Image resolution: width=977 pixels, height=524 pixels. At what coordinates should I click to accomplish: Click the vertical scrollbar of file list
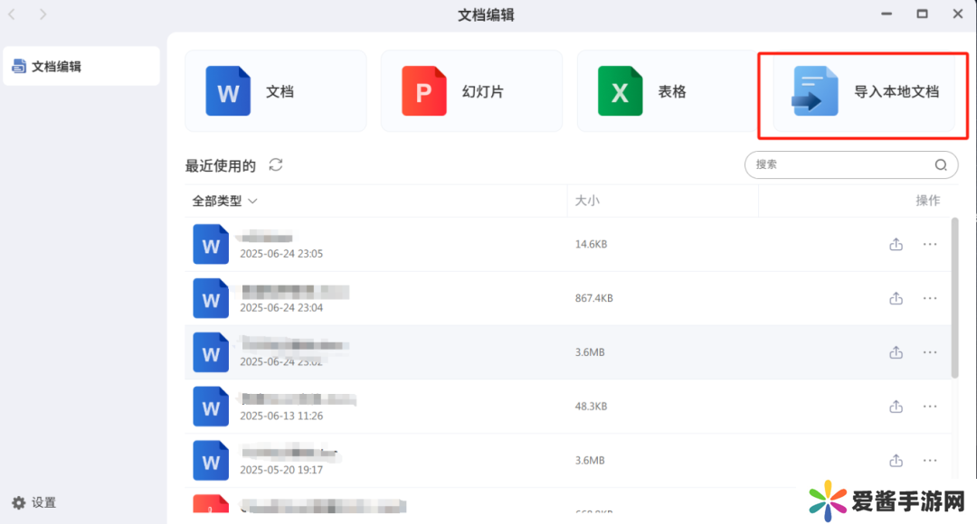coord(954,298)
